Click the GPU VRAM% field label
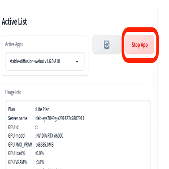The height and width of the screenshot is (169, 169). pos(17,162)
